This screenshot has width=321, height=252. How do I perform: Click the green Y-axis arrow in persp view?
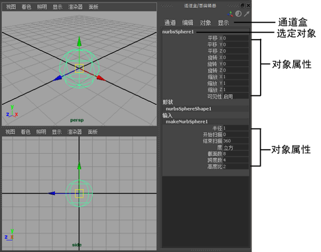point(79,42)
